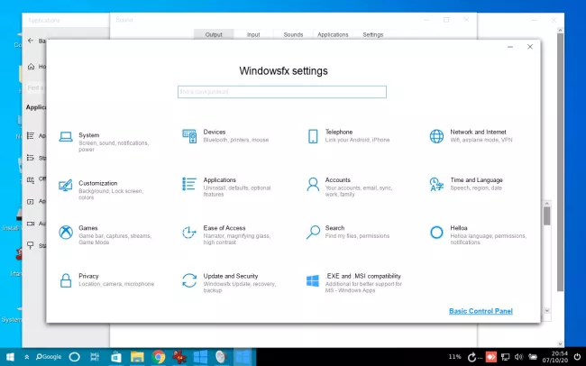Open the Basic Control Panel link

pos(481,311)
